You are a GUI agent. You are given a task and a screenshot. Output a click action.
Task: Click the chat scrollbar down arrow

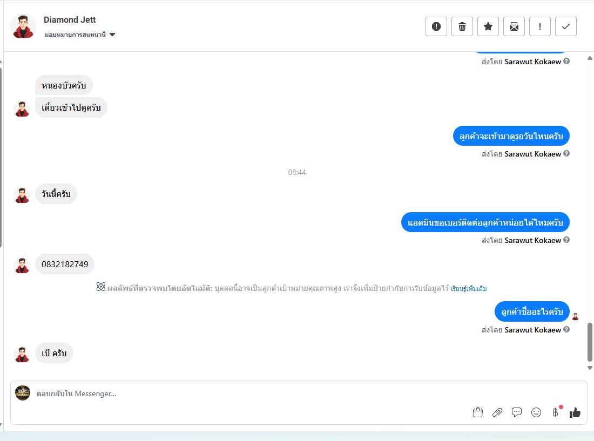(x=590, y=368)
